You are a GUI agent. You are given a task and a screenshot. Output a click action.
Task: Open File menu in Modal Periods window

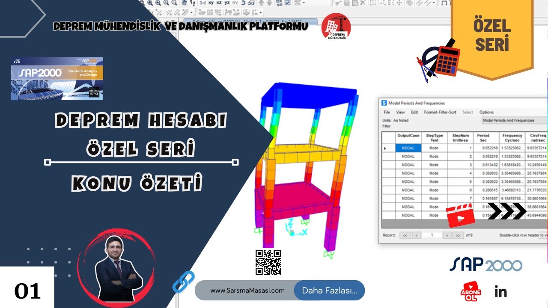(387, 112)
